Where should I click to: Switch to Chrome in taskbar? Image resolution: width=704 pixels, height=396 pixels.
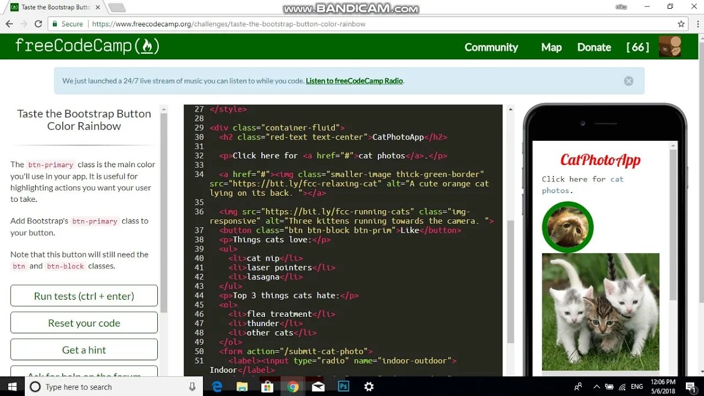click(293, 387)
